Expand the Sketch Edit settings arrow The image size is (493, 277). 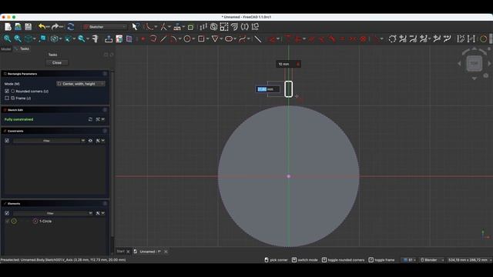(x=103, y=119)
